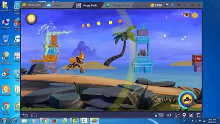Launch Internet Explorer from the taskbar
220x124 pixels.
[14, 121]
